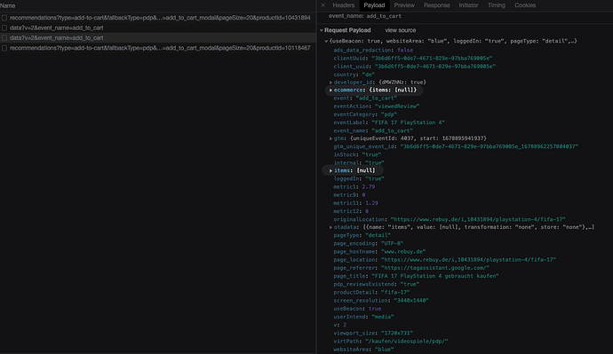Click the page_title value
Viewport: 613px width, 354px height.
(x=434, y=276)
